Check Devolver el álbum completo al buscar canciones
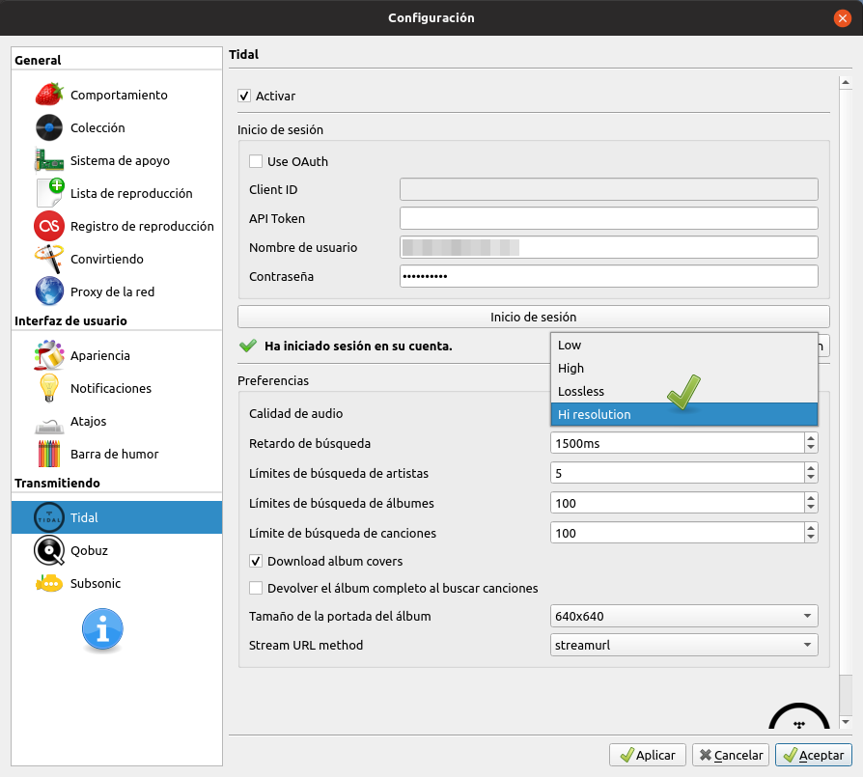Viewport: 863px width, 777px height. pyautogui.click(x=256, y=588)
